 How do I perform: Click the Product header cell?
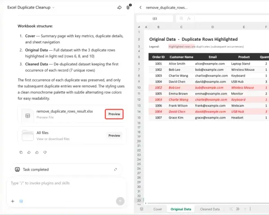[244, 57]
